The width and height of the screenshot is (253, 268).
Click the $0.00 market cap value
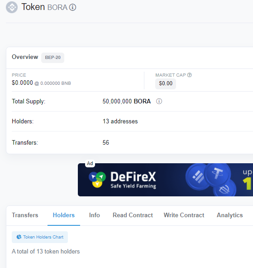pyautogui.click(x=166, y=83)
